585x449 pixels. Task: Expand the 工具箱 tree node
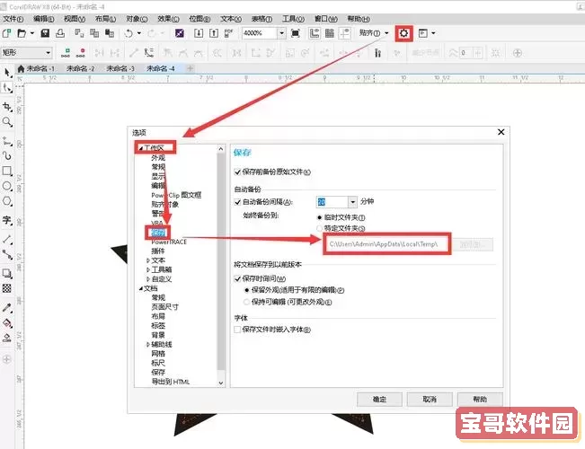(x=148, y=269)
